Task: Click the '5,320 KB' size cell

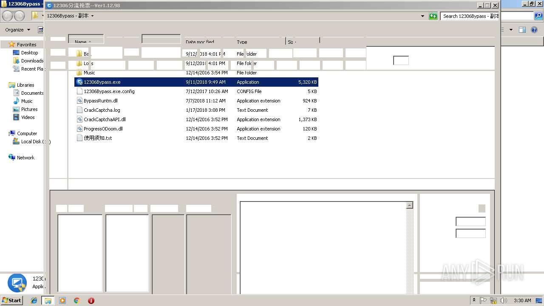Action: (307, 82)
